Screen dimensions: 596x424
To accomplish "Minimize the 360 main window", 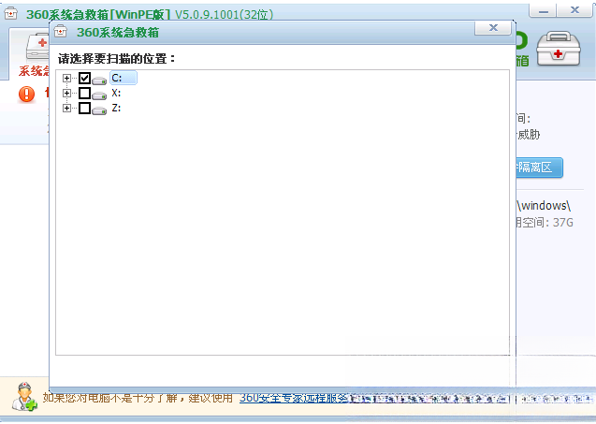I will (543, 10).
